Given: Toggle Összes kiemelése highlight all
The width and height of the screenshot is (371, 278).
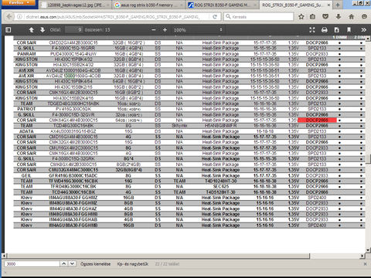Looking at the screenshot, I should click(95, 264).
